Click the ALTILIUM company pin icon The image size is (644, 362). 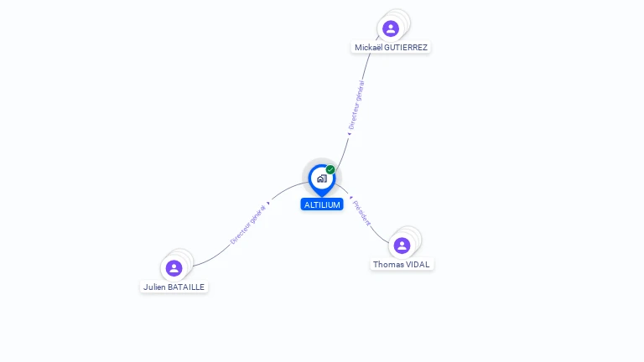[322, 180]
